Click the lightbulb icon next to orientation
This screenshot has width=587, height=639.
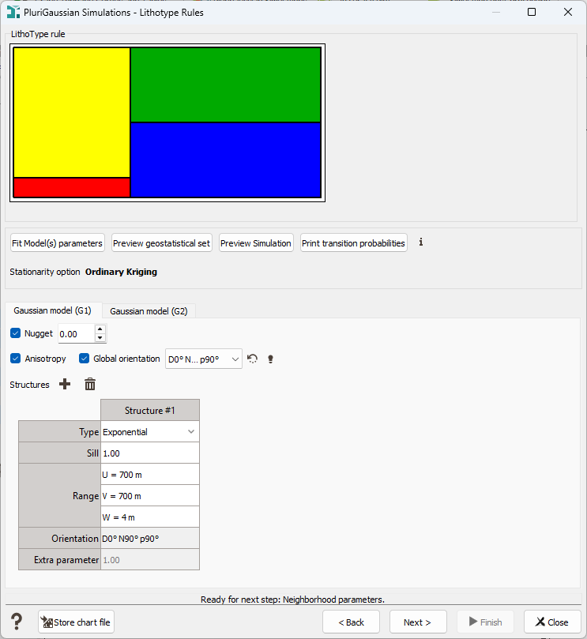[270, 359]
